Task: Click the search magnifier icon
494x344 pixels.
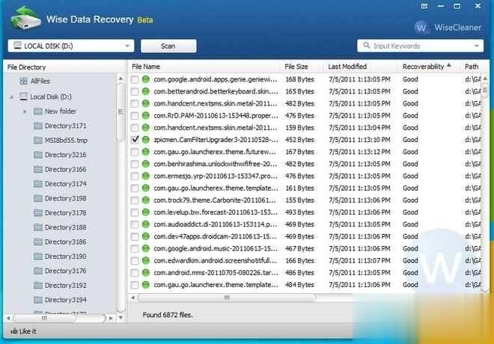Action: (367, 46)
